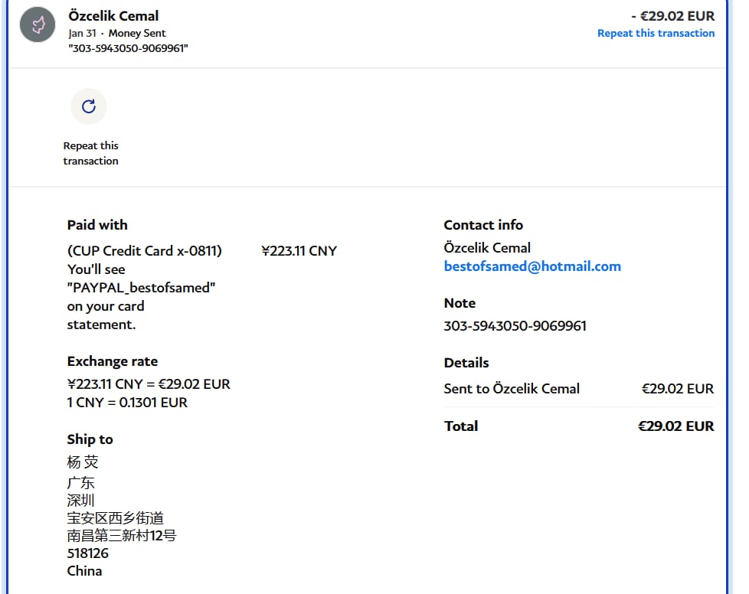This screenshot has height=594, width=749.
Task: Select the 1 CNY = 0.1301 EUR rate
Action: [x=127, y=403]
